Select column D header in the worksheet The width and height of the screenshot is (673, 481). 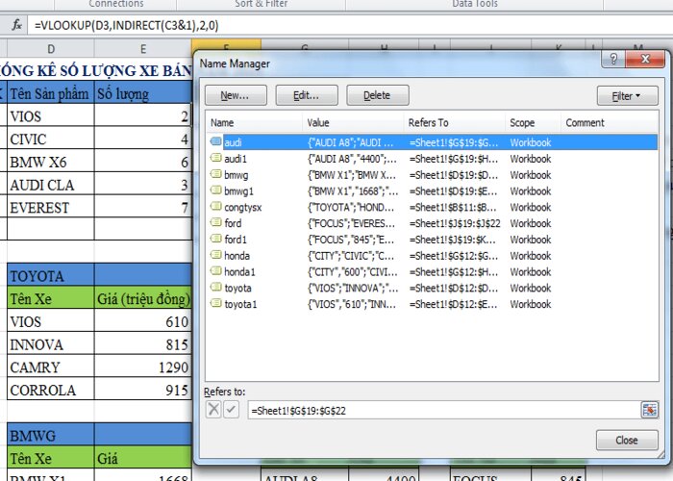(51, 48)
